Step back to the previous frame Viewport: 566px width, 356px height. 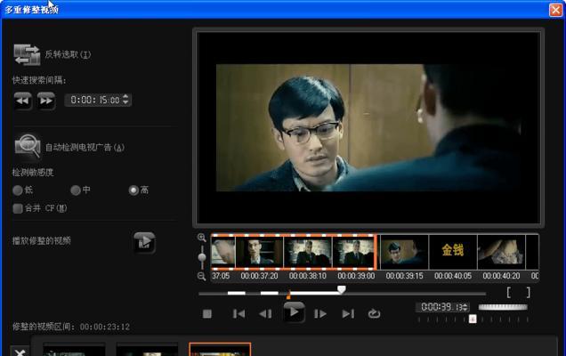pyautogui.click(x=265, y=314)
